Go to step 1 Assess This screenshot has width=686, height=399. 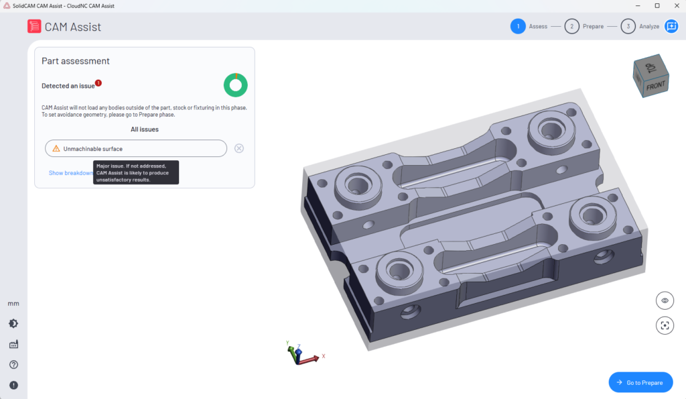tap(529, 26)
